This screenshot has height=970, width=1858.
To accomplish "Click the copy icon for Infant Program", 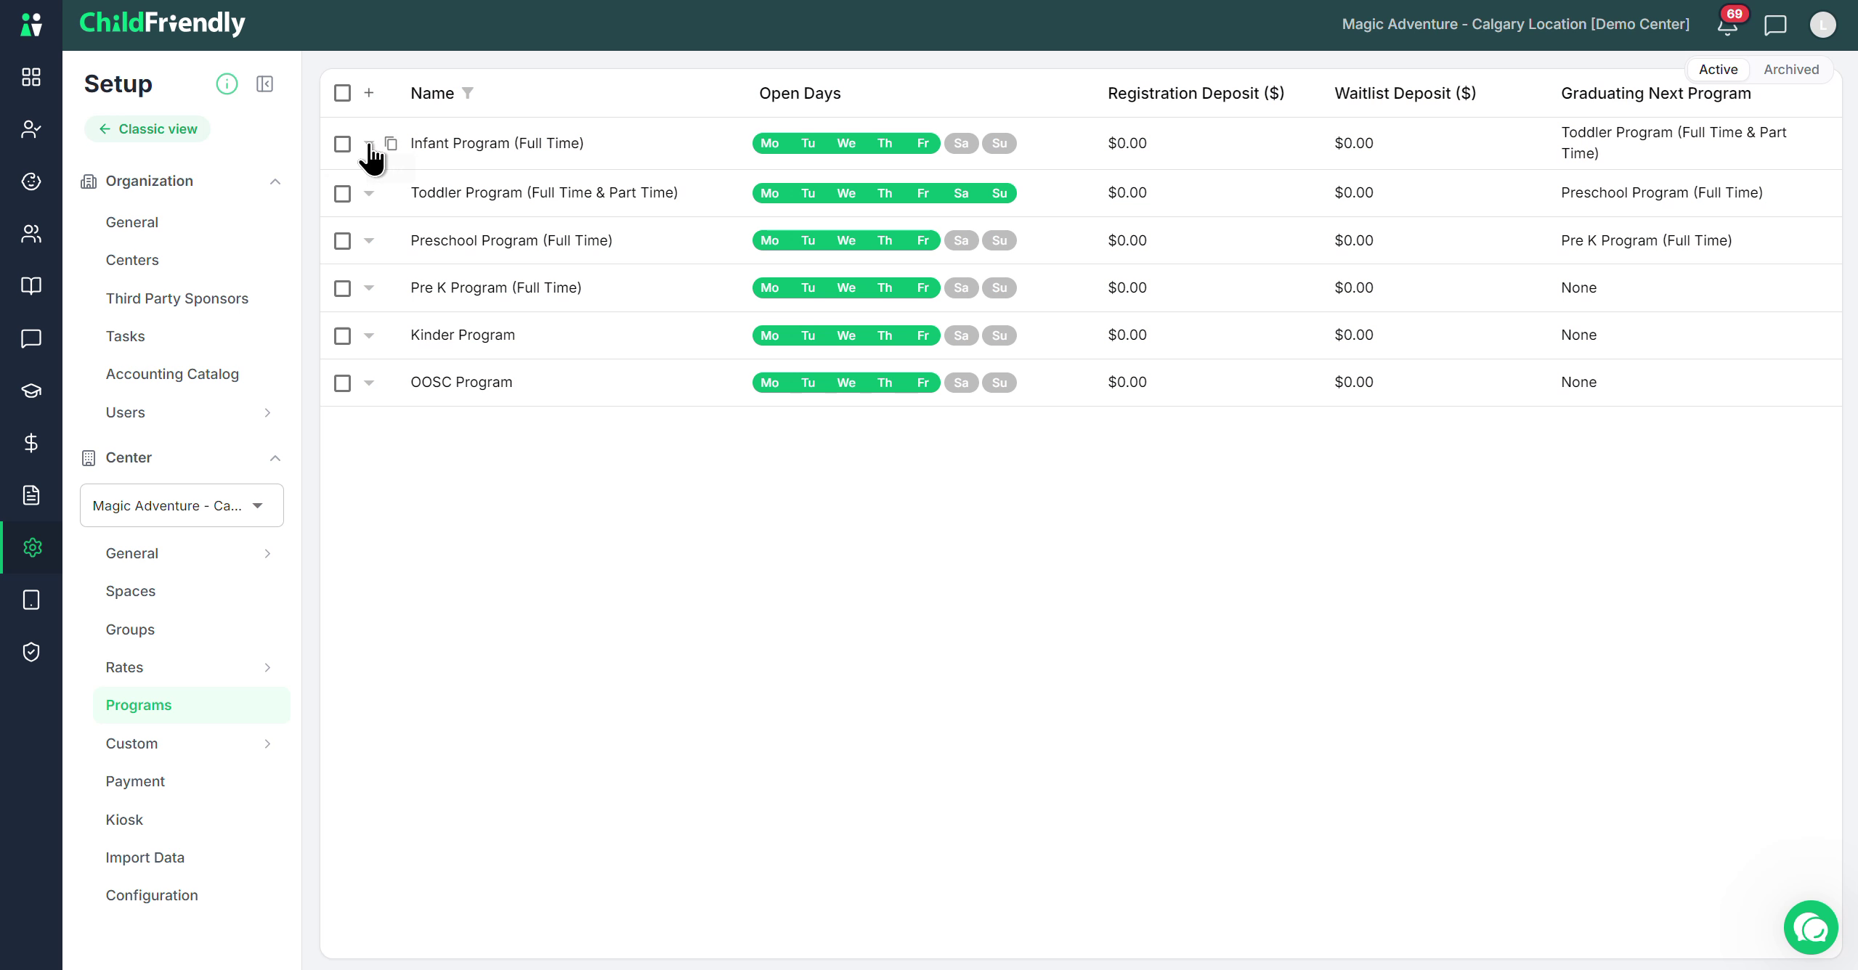I will click(391, 144).
